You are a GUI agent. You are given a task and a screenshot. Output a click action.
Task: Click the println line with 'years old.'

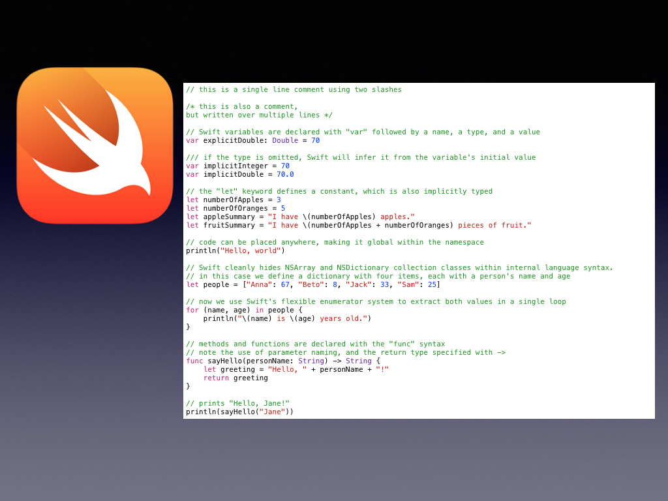(x=287, y=318)
